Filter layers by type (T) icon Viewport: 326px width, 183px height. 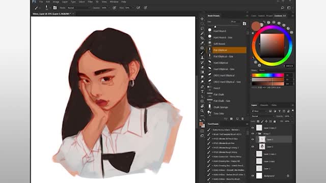pyautogui.click(x=280, y=111)
